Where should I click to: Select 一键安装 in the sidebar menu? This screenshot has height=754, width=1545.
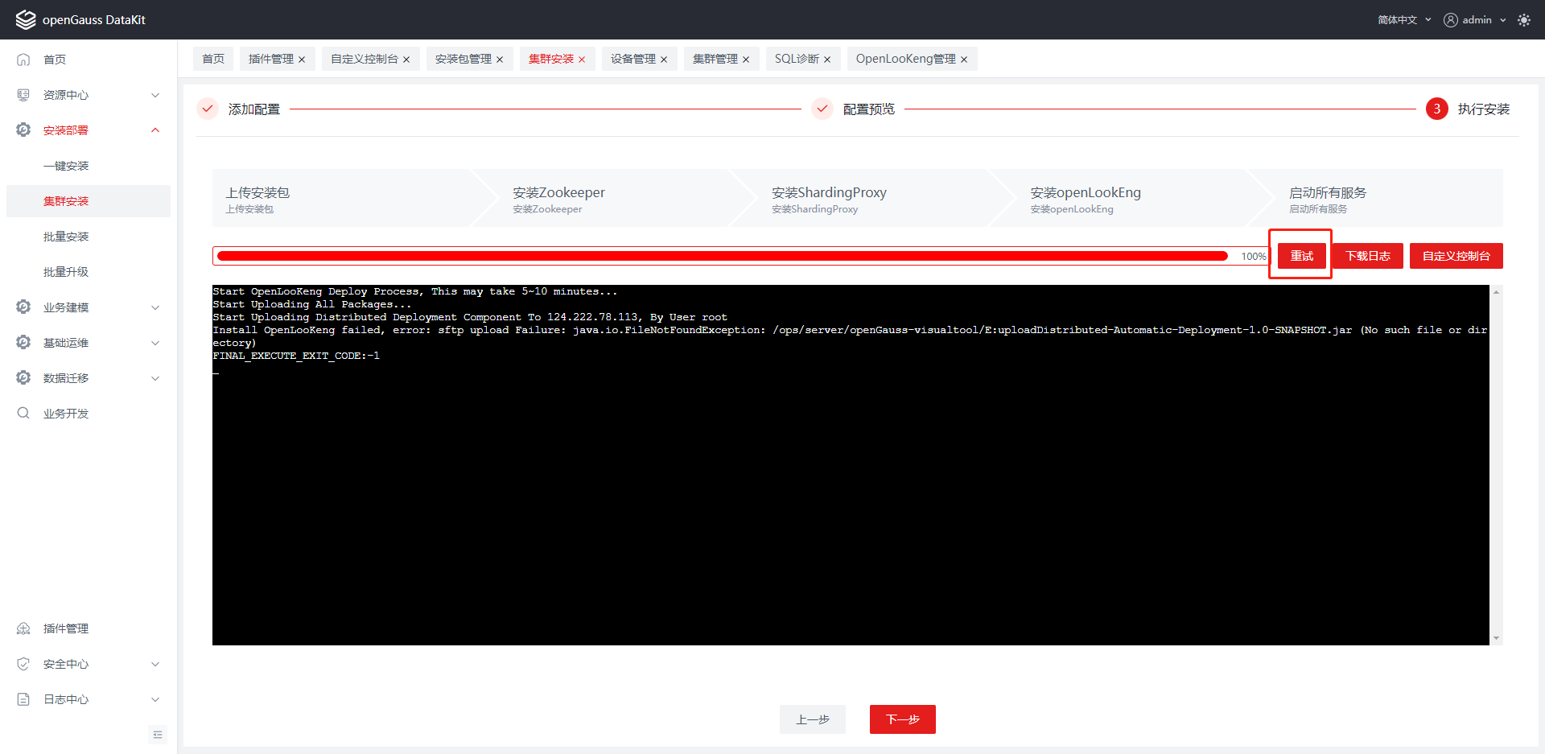66,166
